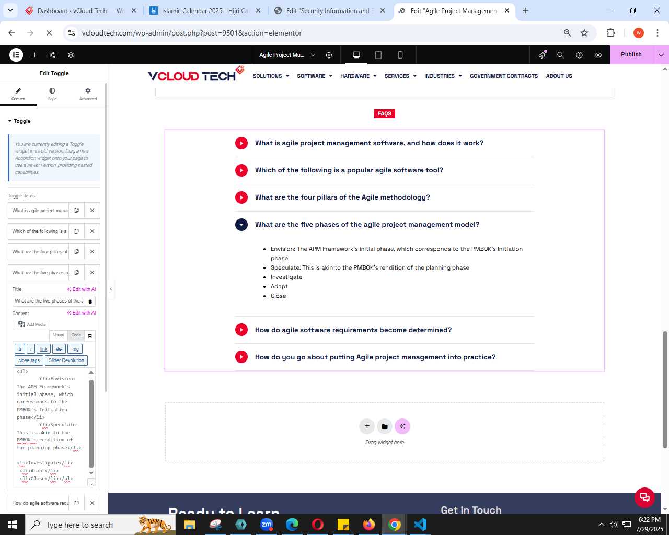Click Edit with AI next to Content
669x535 pixels.
tap(81, 313)
